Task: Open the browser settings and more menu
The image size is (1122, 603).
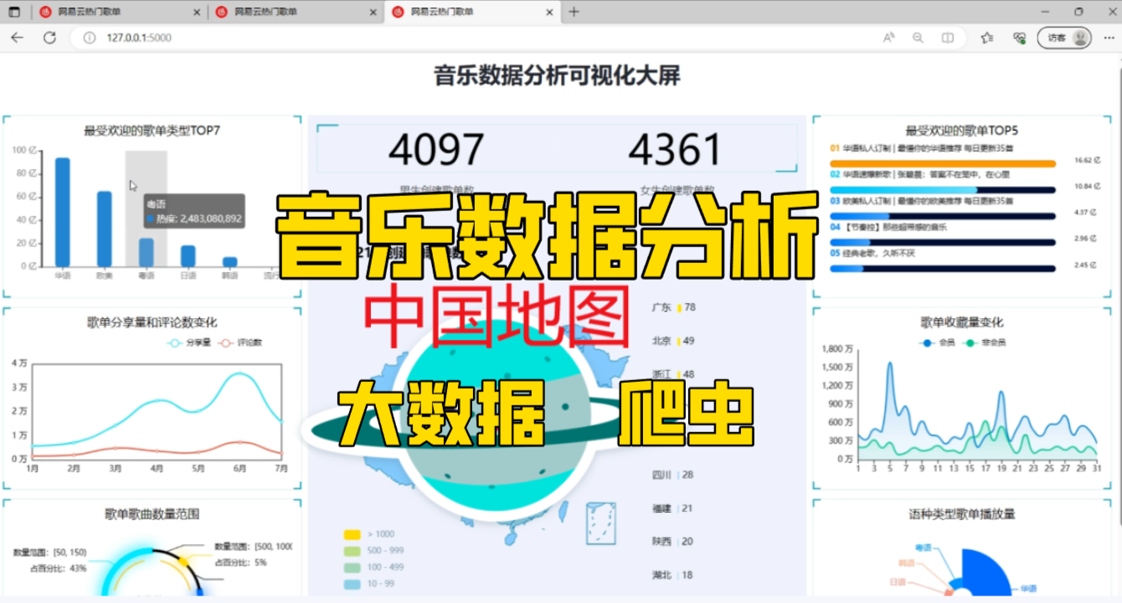Action: pyautogui.click(x=1109, y=38)
